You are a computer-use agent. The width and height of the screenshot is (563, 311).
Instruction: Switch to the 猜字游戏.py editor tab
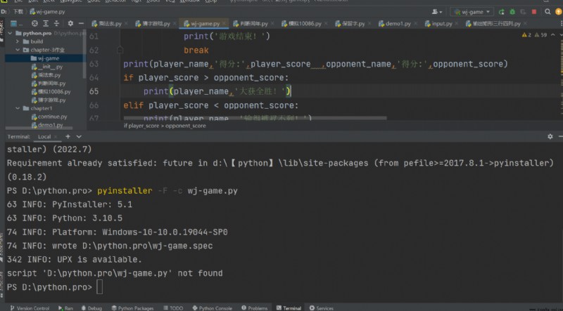coord(153,24)
